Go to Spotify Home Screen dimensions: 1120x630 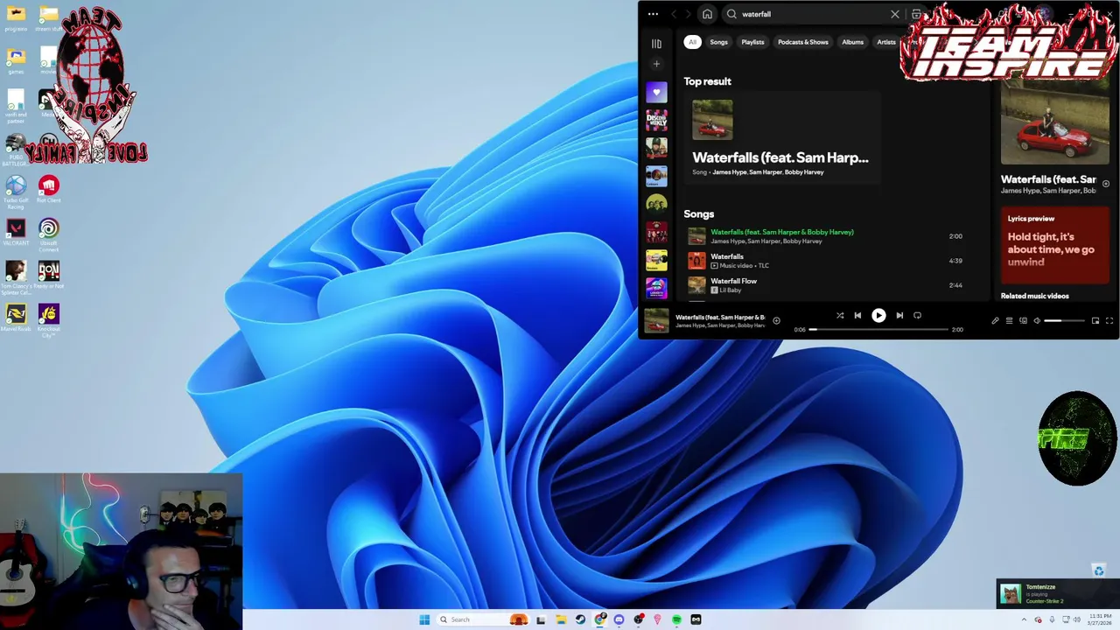tap(707, 14)
